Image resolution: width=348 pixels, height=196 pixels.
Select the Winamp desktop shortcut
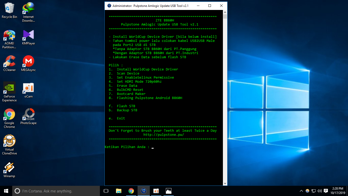point(9,170)
